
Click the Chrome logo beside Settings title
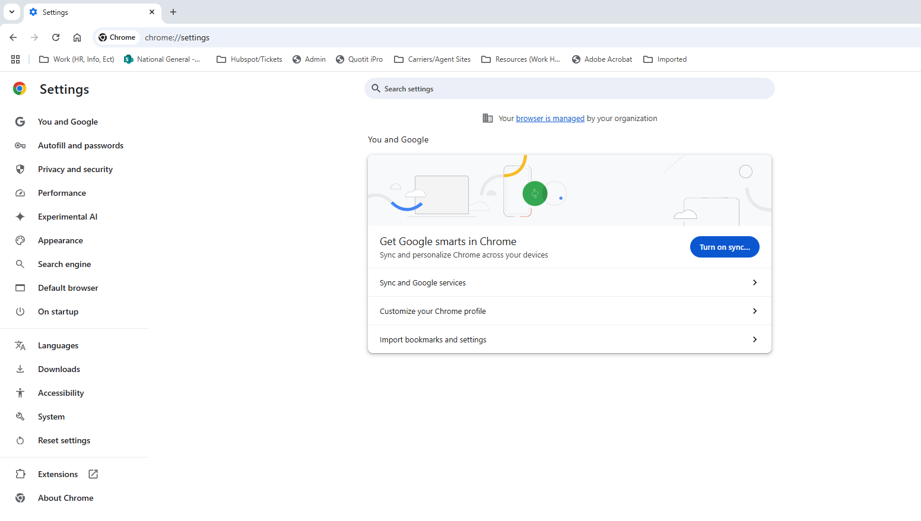20,89
